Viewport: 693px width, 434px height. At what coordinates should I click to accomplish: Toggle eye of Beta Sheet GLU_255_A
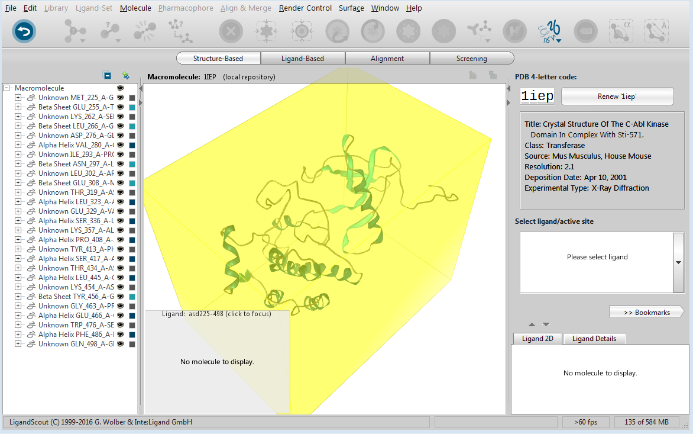pyautogui.click(x=120, y=107)
